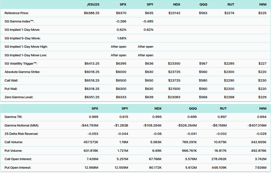Click the NDX put wall $21500

[x=174, y=89]
